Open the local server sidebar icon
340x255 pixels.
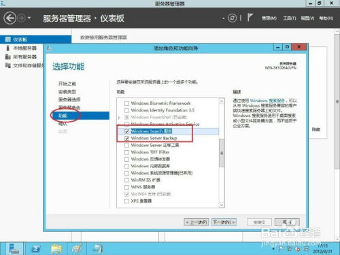(x=8, y=48)
